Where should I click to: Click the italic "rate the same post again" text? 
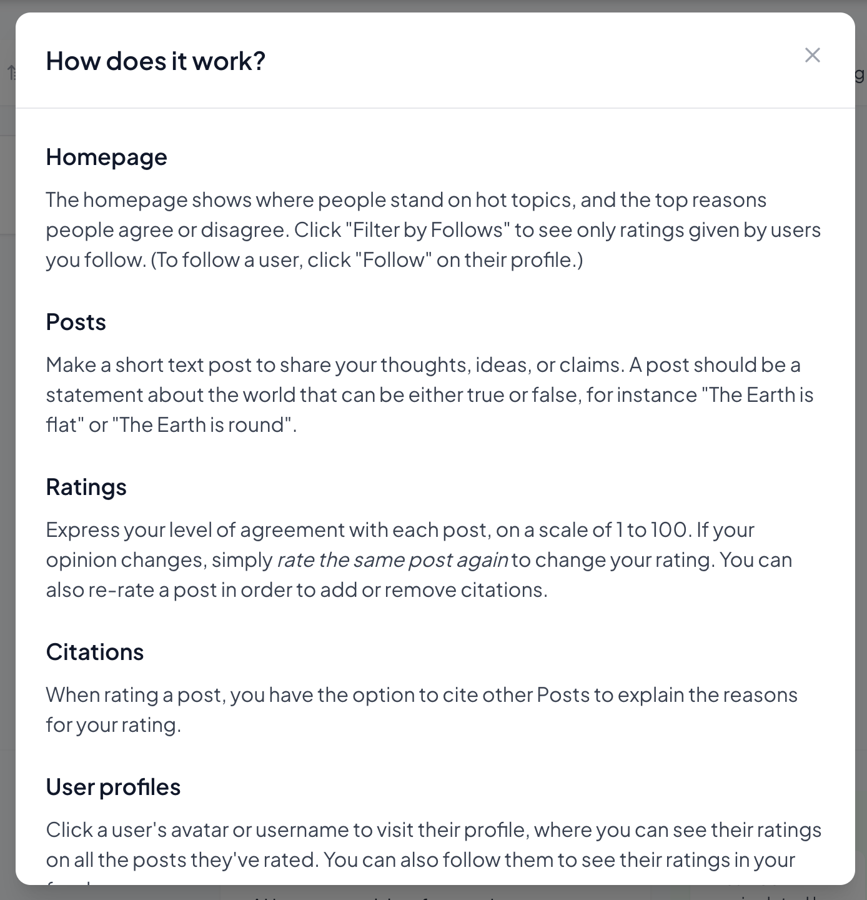point(392,559)
